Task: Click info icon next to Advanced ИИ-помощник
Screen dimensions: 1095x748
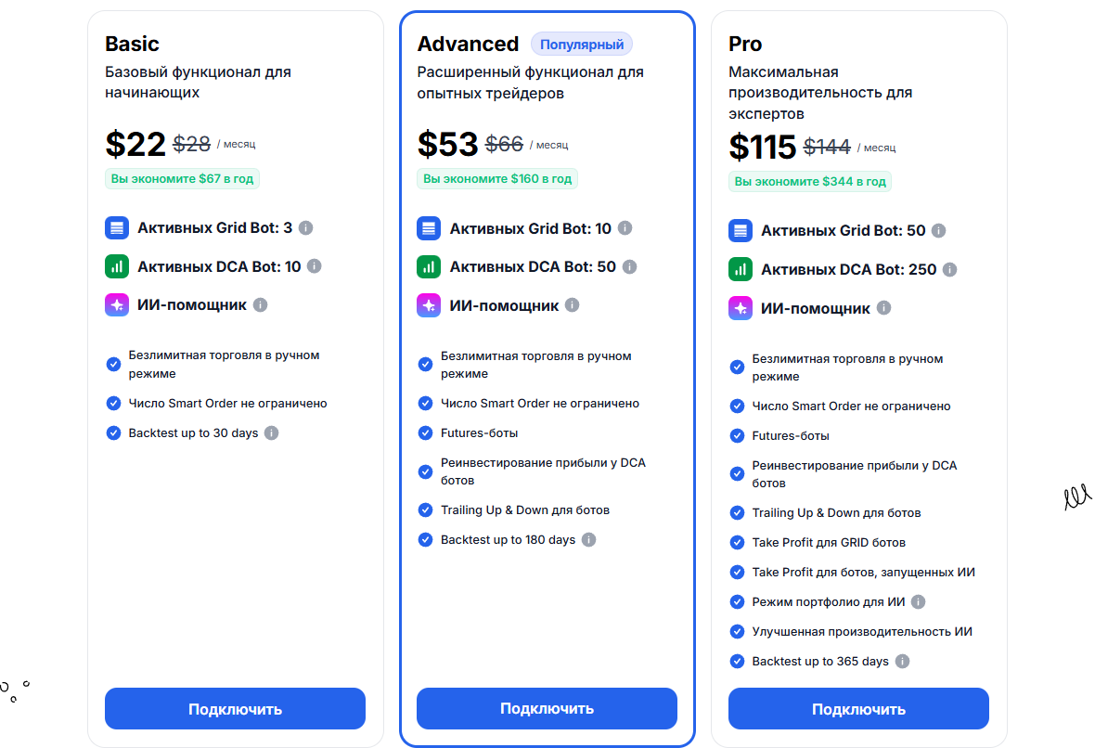Action: (572, 305)
